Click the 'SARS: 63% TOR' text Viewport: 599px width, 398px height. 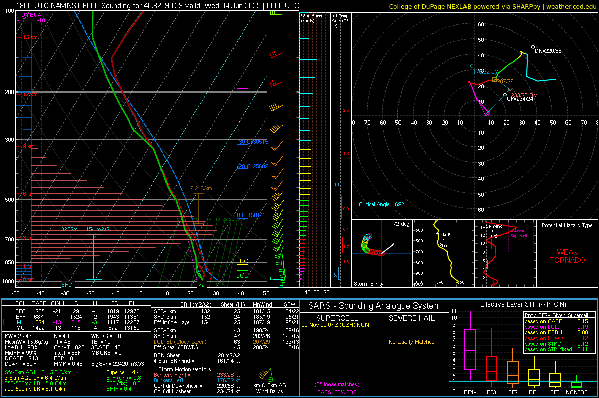coord(337,392)
